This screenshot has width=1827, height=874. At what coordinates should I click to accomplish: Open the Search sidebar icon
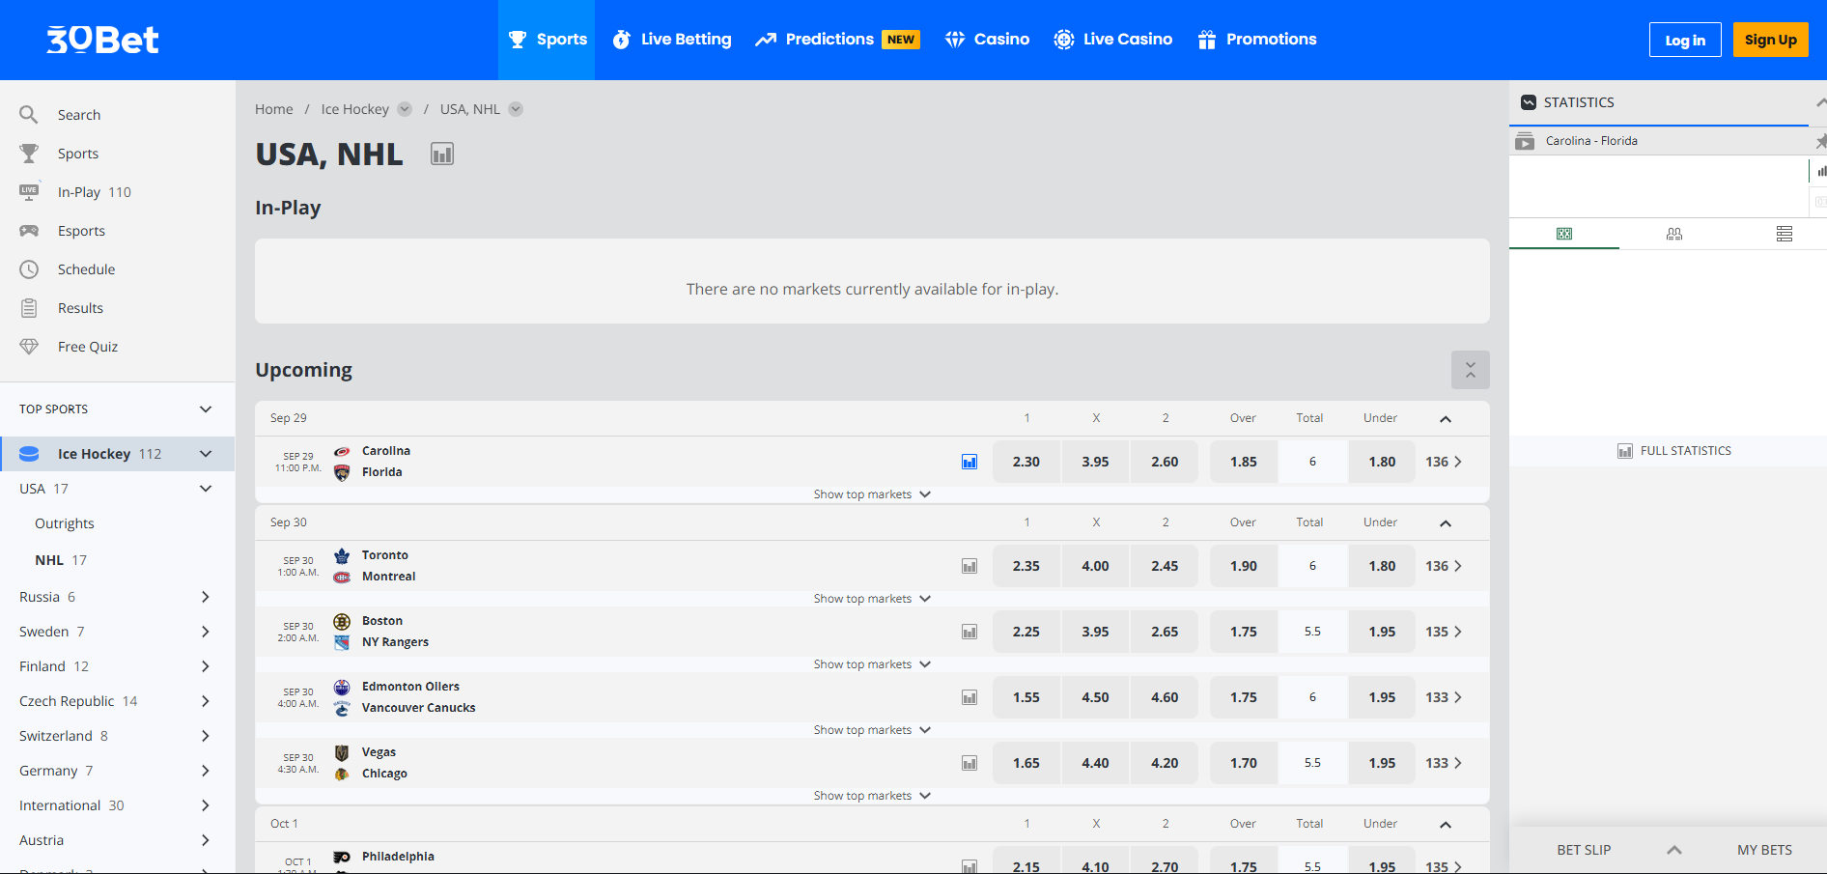(29, 115)
